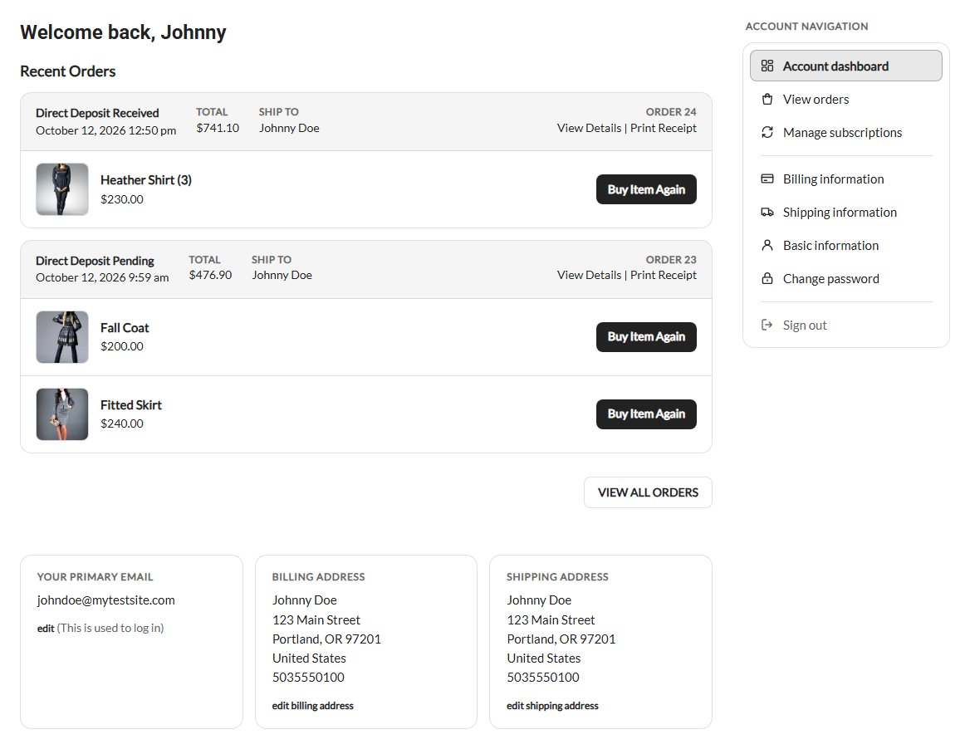Click the $476.90 order total
Screen dimensions: 970x749
pos(210,275)
